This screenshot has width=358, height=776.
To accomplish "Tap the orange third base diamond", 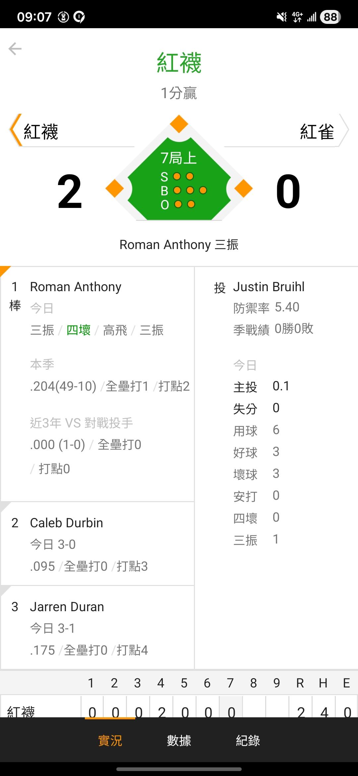I will click(x=115, y=188).
